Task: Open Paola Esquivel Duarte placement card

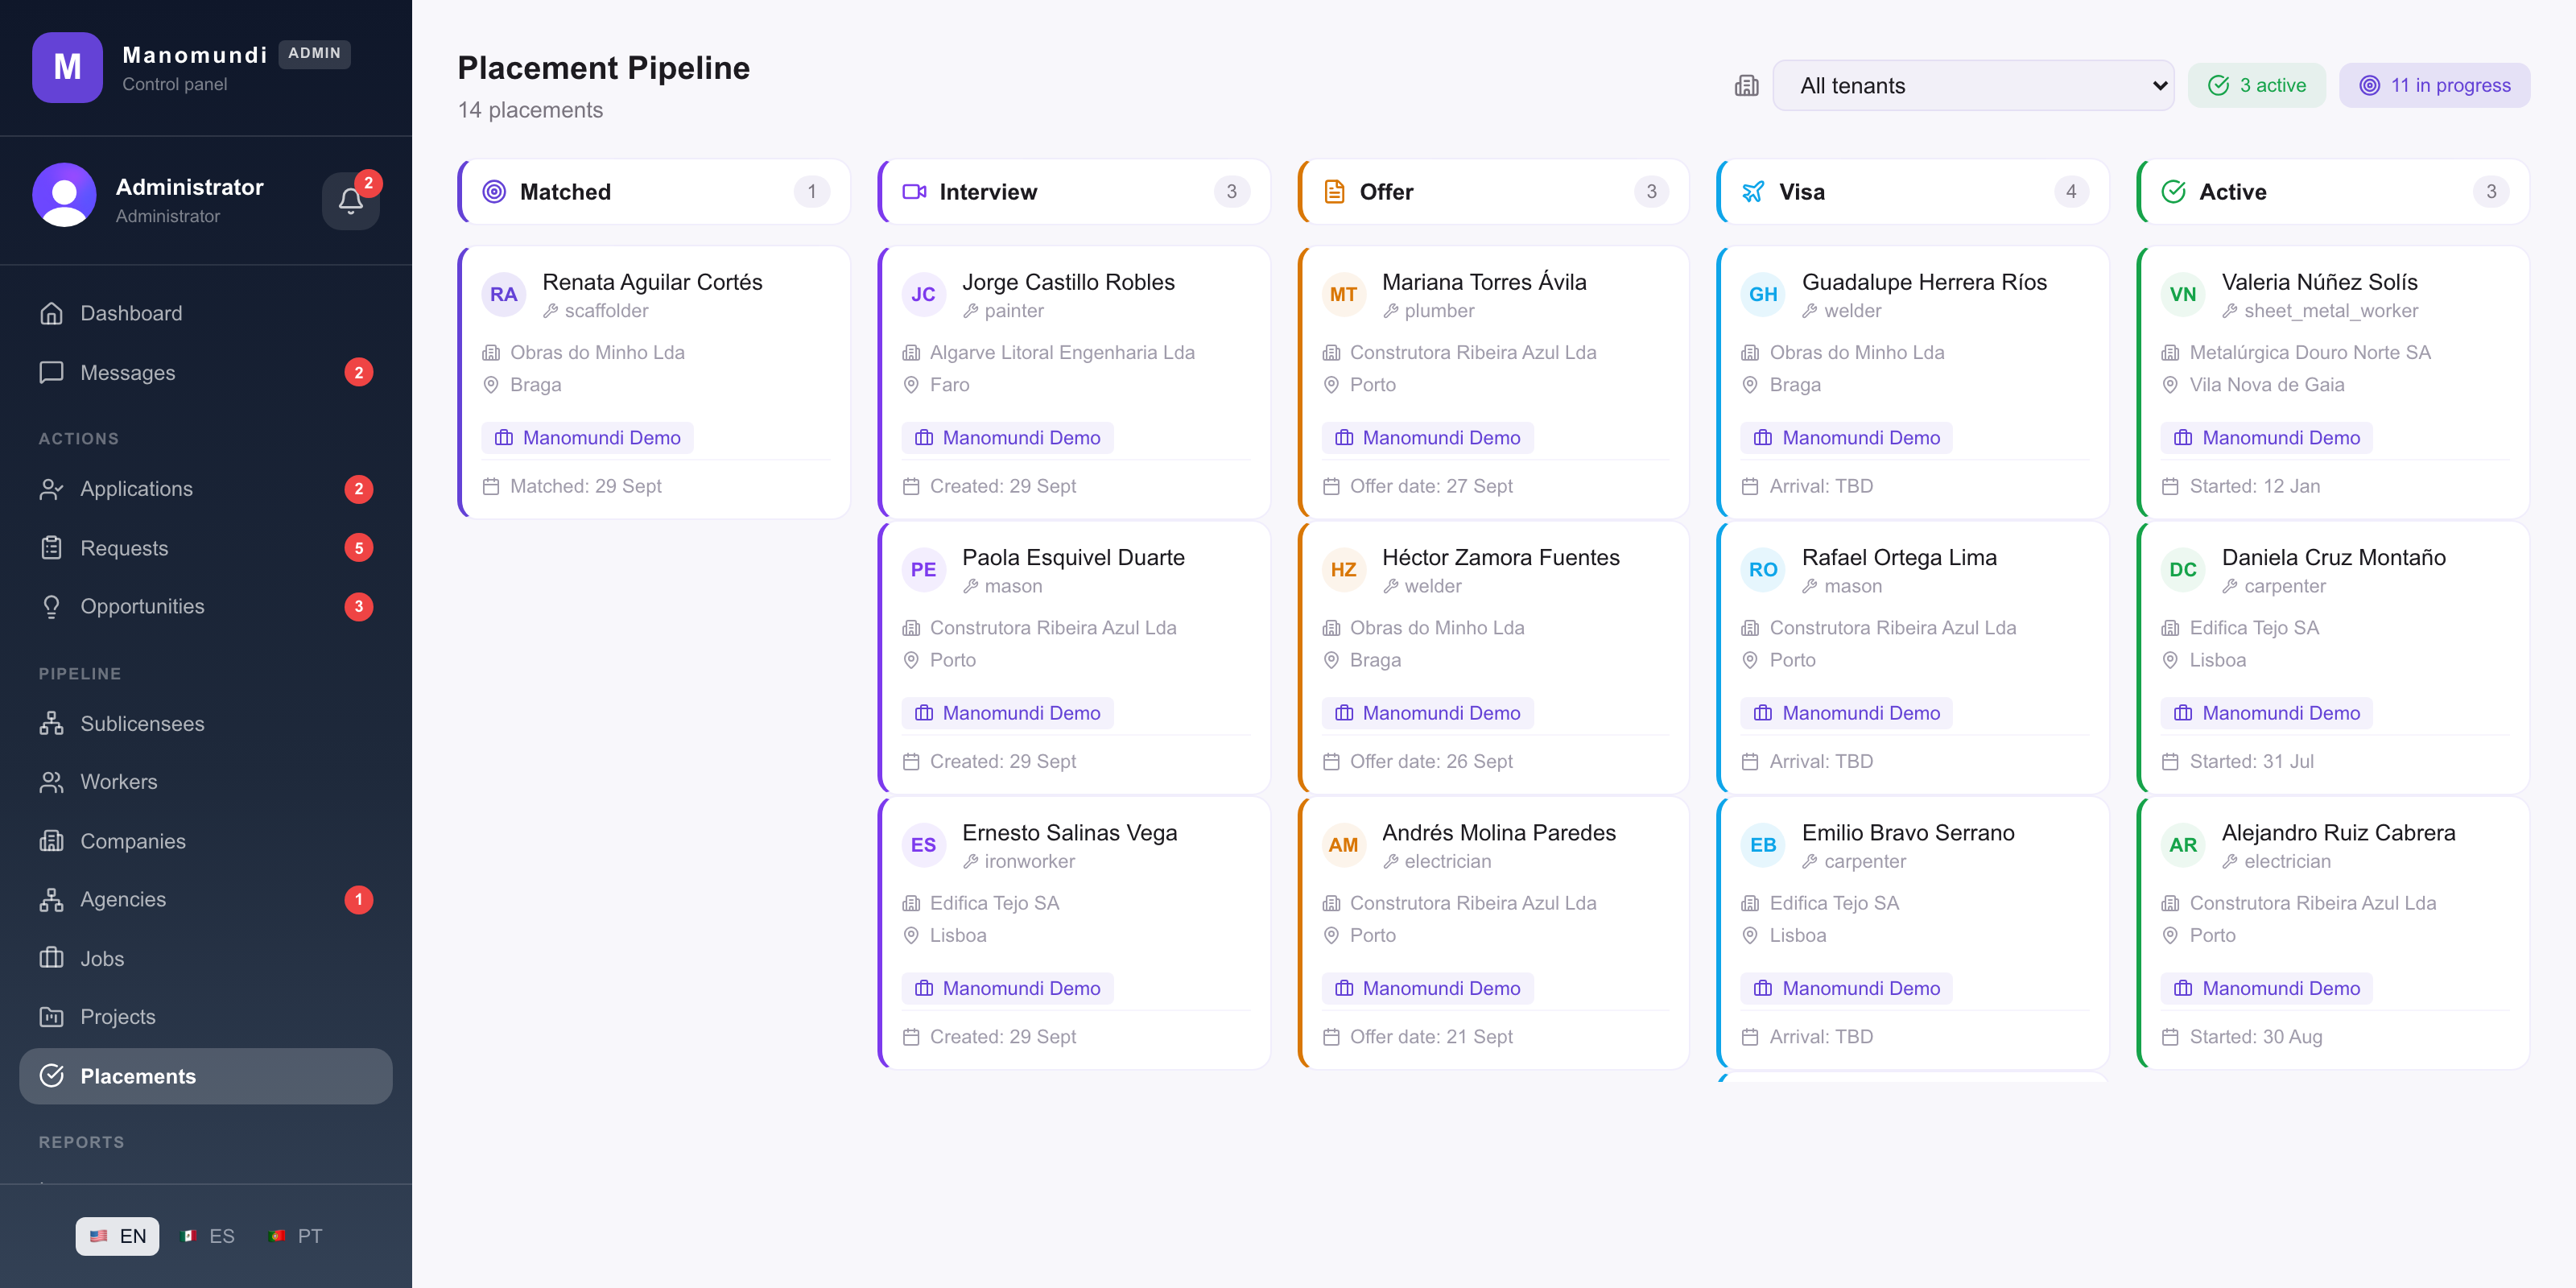Action: point(1075,659)
